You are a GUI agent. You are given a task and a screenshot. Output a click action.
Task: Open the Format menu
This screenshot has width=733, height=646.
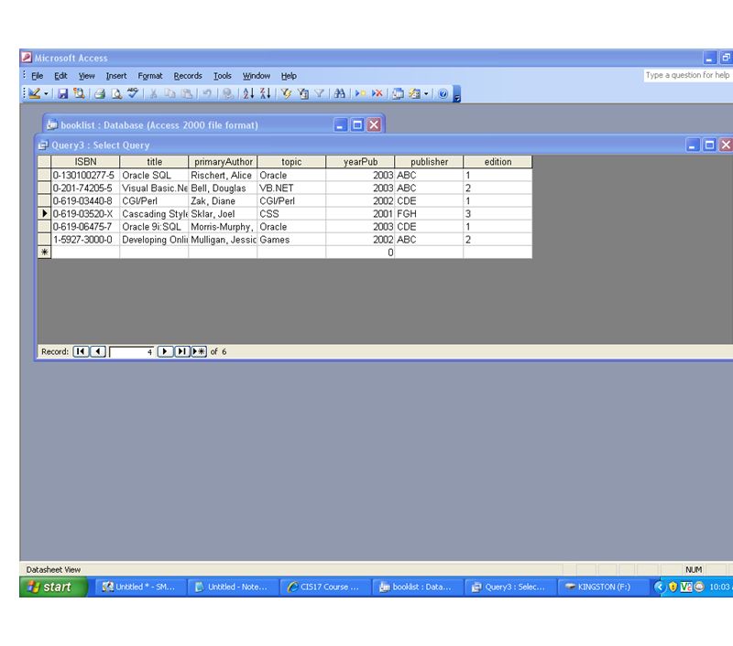tap(150, 76)
